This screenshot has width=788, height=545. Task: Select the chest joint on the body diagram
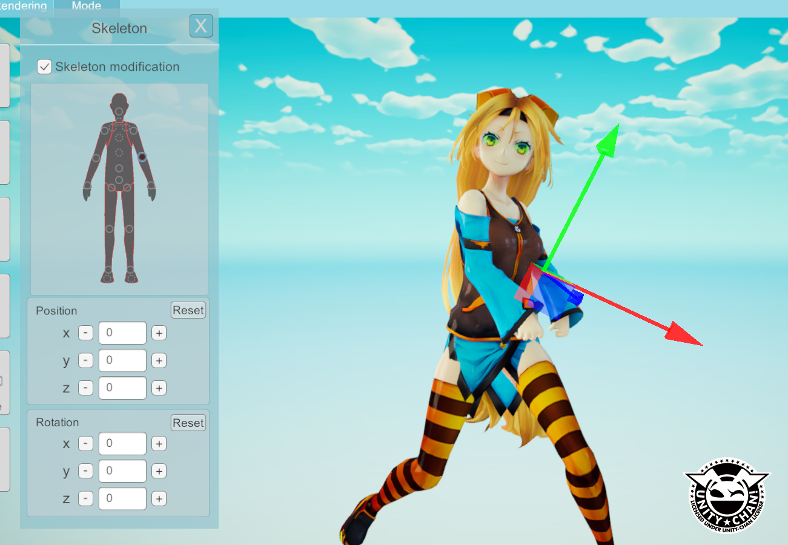(118, 138)
